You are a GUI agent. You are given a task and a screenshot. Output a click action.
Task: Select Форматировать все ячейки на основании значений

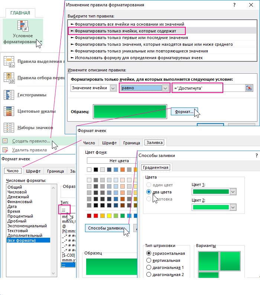click(163, 24)
